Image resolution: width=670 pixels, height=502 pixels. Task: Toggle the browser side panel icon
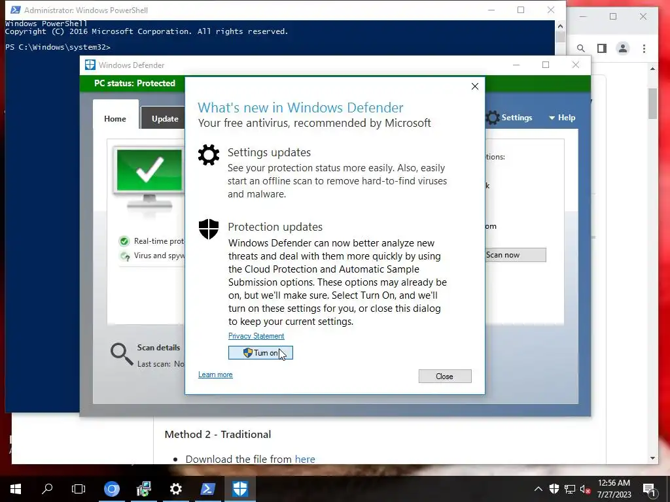click(602, 48)
